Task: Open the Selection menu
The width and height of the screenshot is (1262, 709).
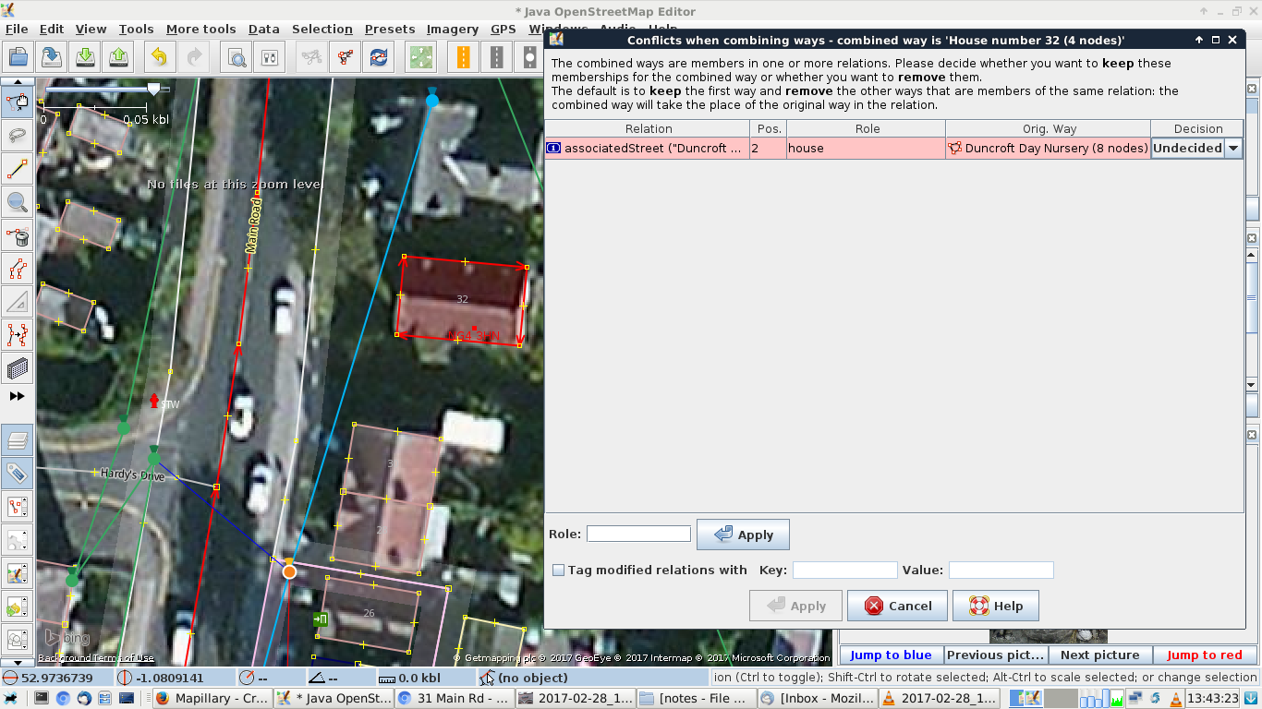Action: point(322,30)
